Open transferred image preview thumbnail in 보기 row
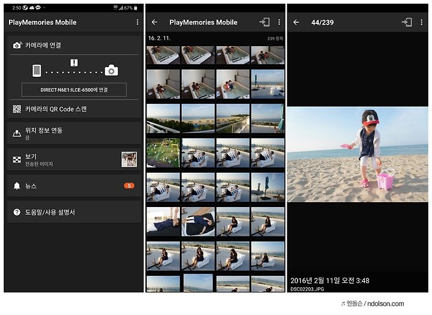This screenshot has height=315, width=432. tap(129, 159)
